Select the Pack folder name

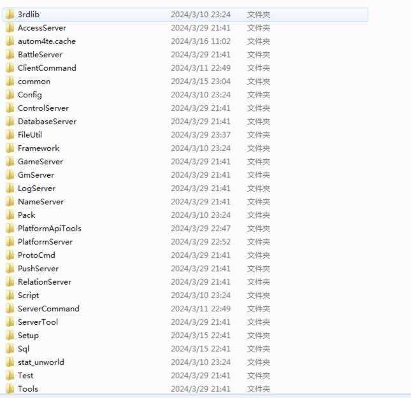[x=27, y=215]
